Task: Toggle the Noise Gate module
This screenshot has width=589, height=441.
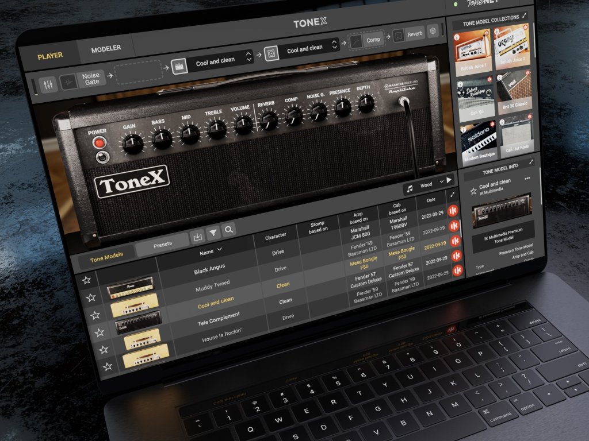Action: tap(82, 80)
